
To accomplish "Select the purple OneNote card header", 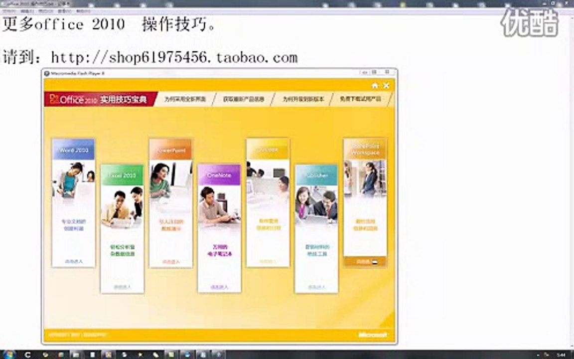I will tap(219, 175).
